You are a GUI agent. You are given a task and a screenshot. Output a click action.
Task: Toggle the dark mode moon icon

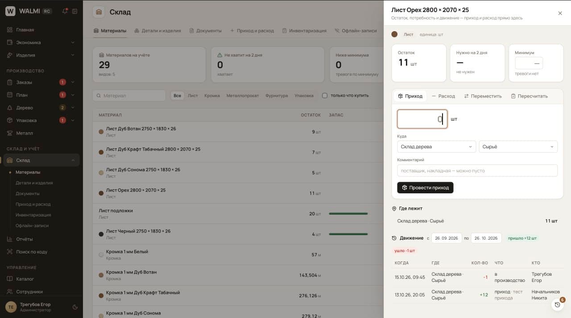point(75,307)
